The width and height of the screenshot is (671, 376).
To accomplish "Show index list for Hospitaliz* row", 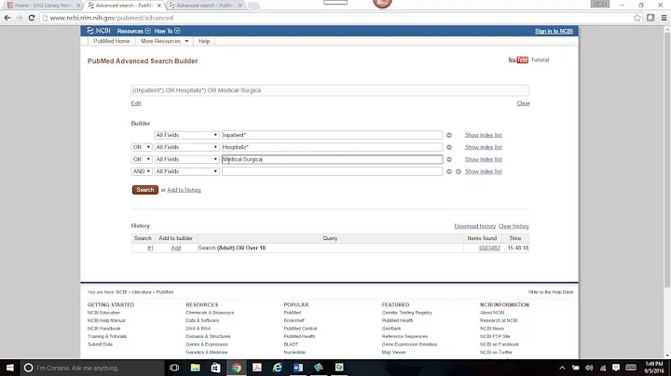I will coord(483,147).
